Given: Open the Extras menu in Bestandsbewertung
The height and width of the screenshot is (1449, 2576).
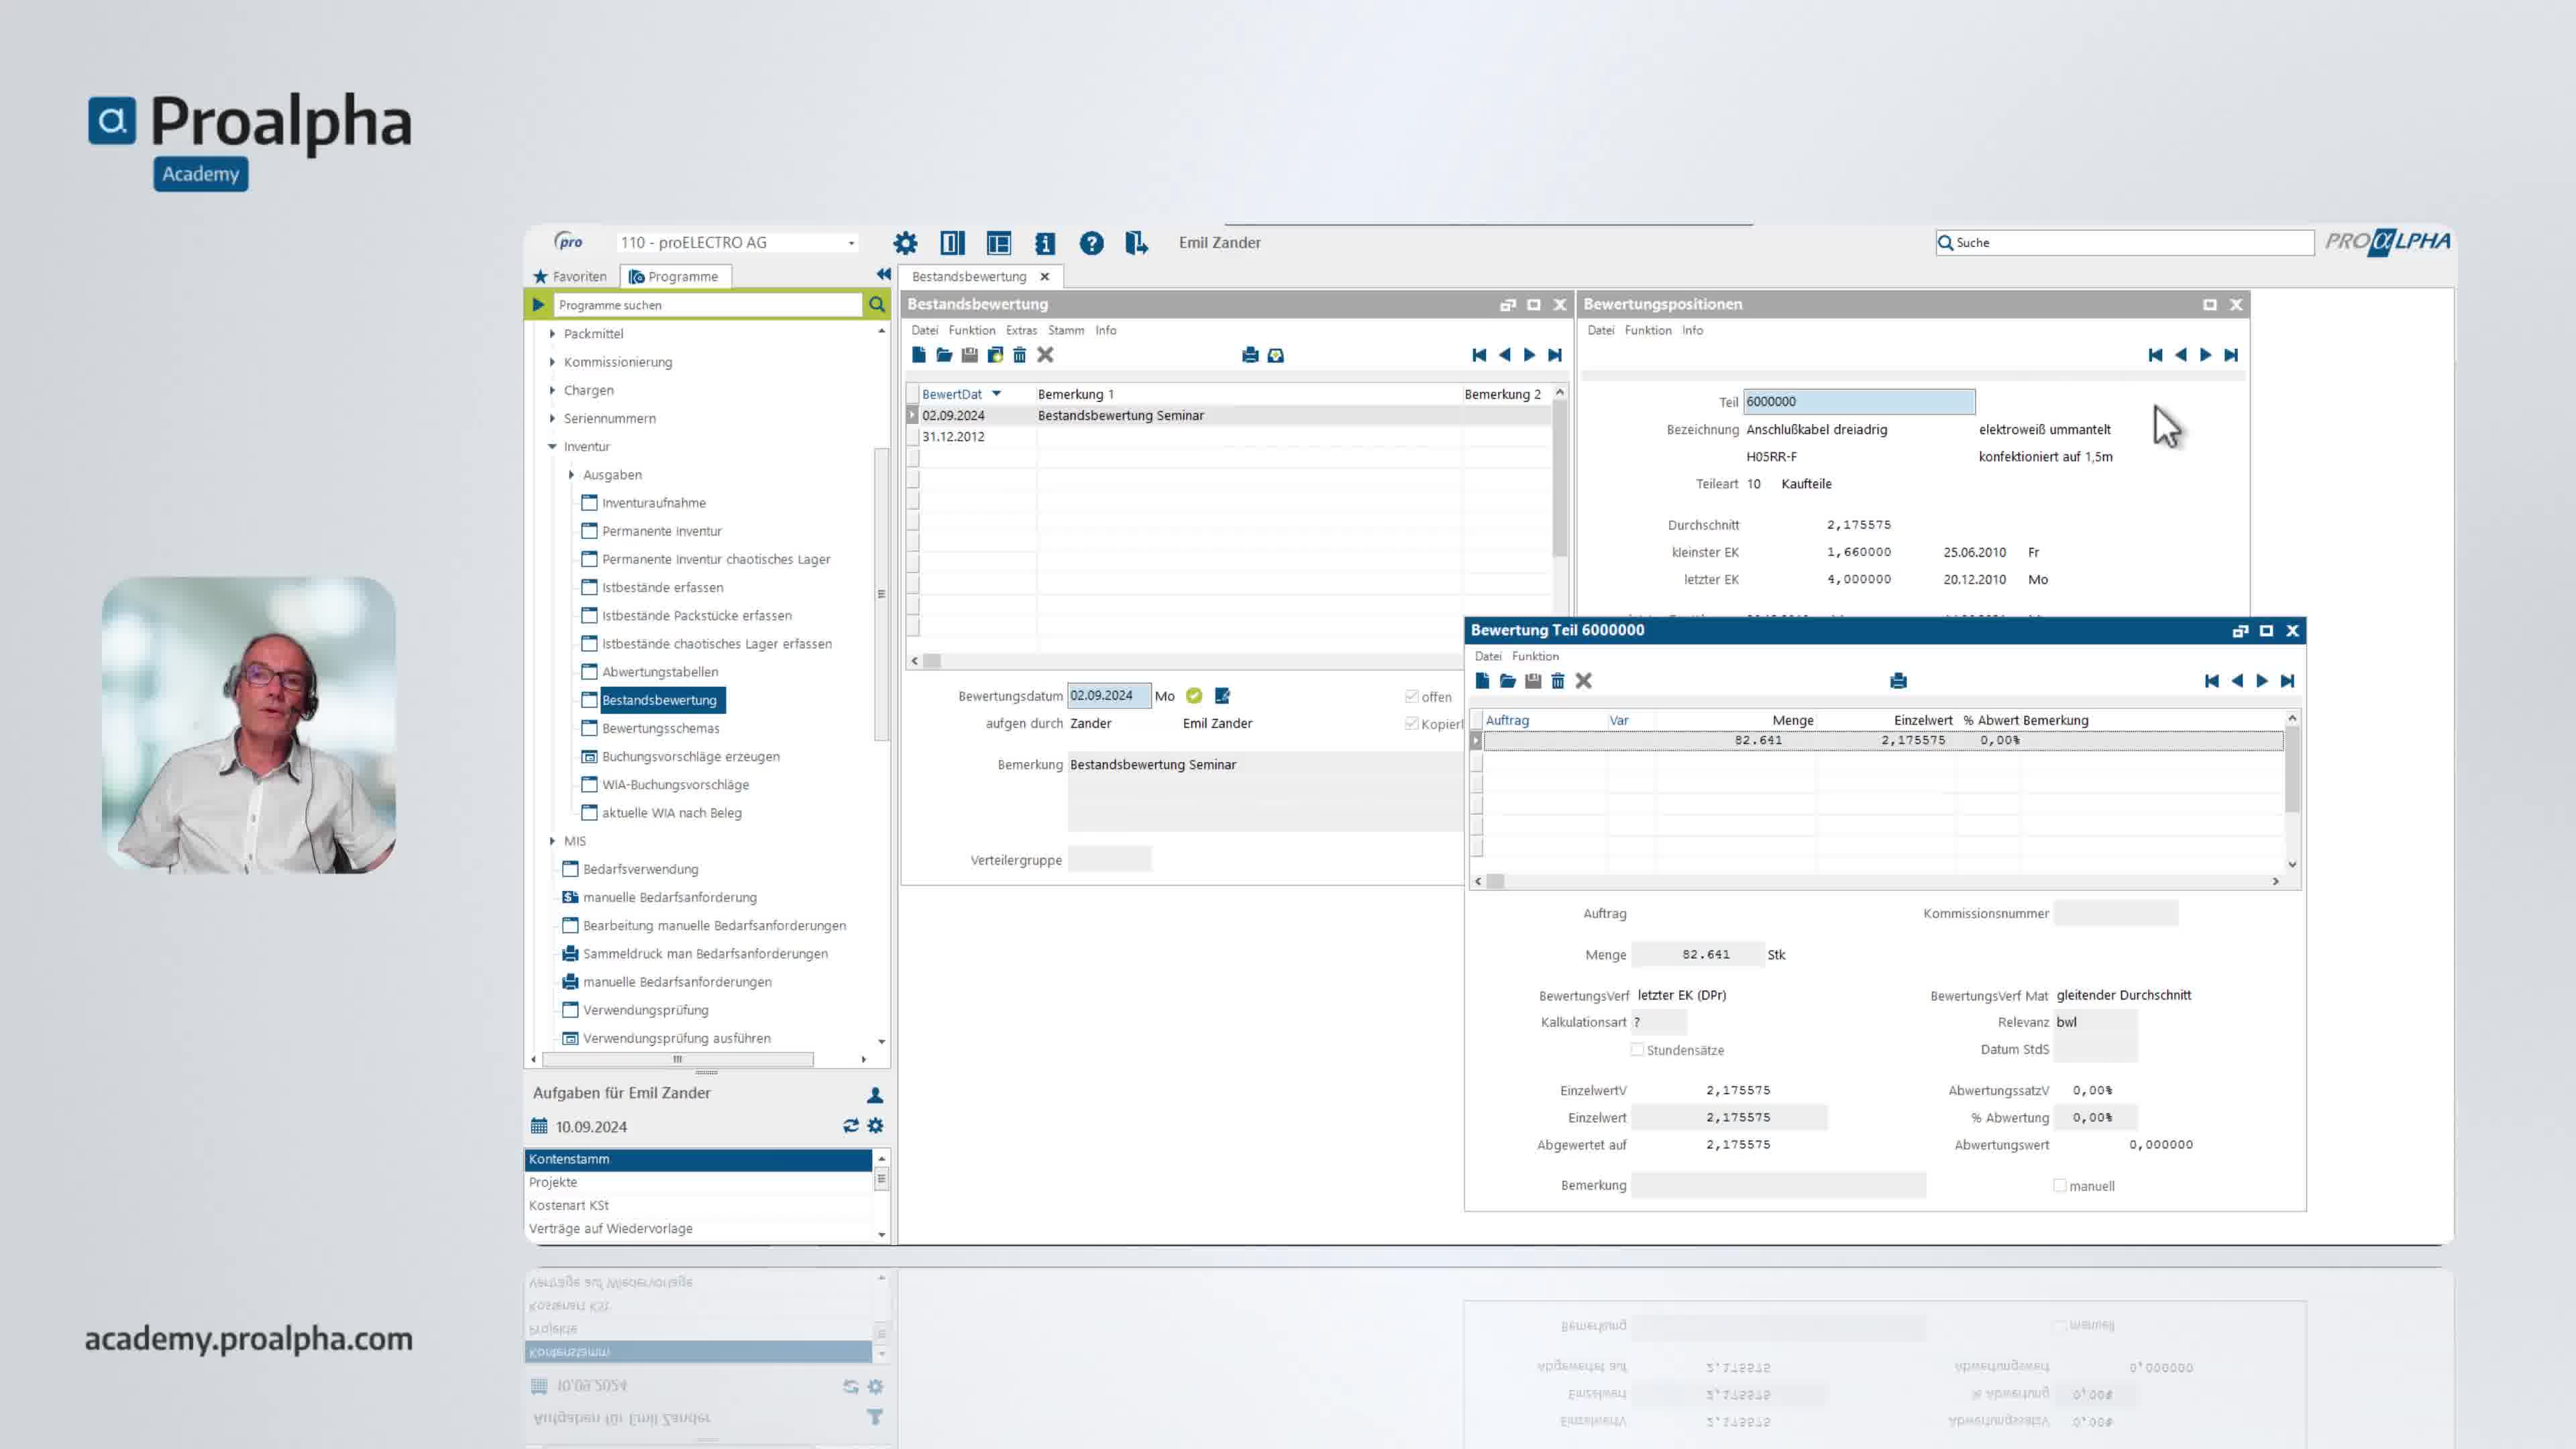Looking at the screenshot, I should click(x=1020, y=330).
